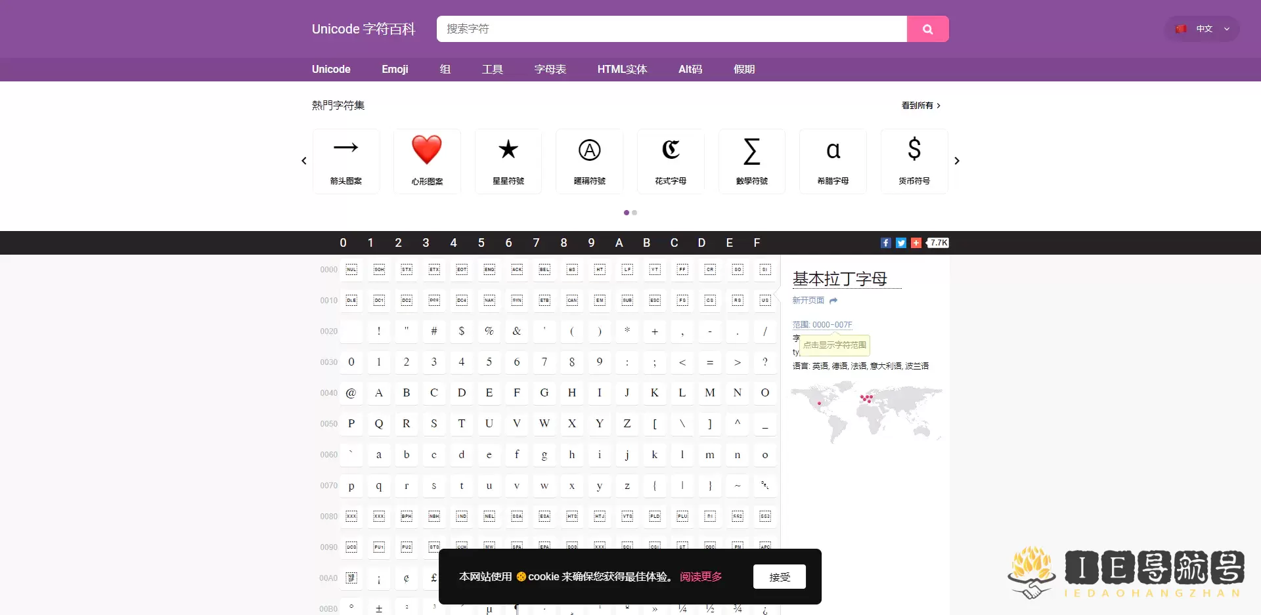
Task: Advance the carousel with the right chevron
Action: pos(957,160)
